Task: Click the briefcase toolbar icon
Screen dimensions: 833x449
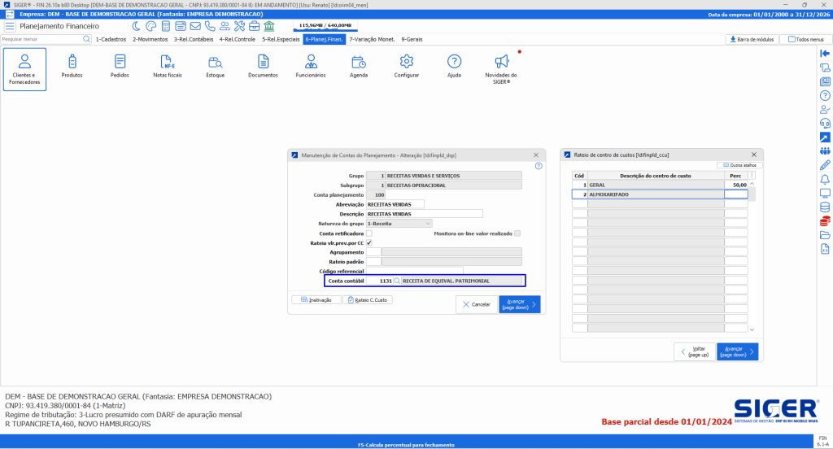Action: coord(255,26)
